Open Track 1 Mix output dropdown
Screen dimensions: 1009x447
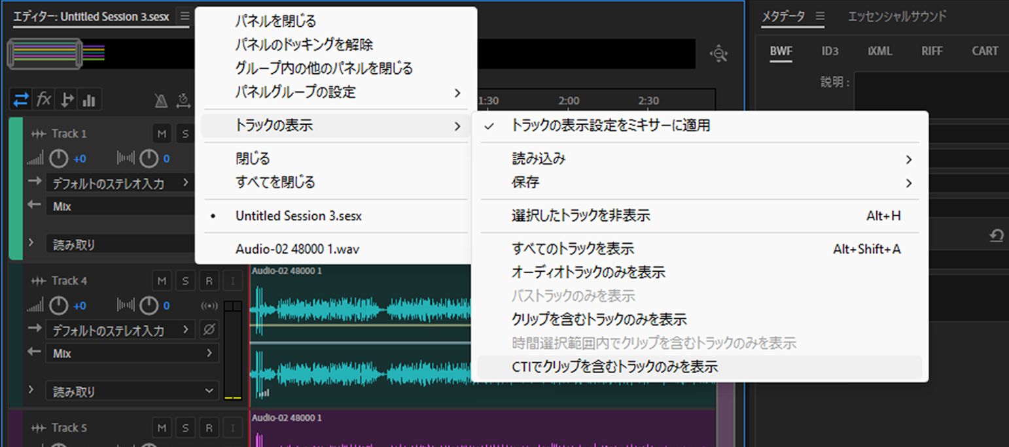120,207
